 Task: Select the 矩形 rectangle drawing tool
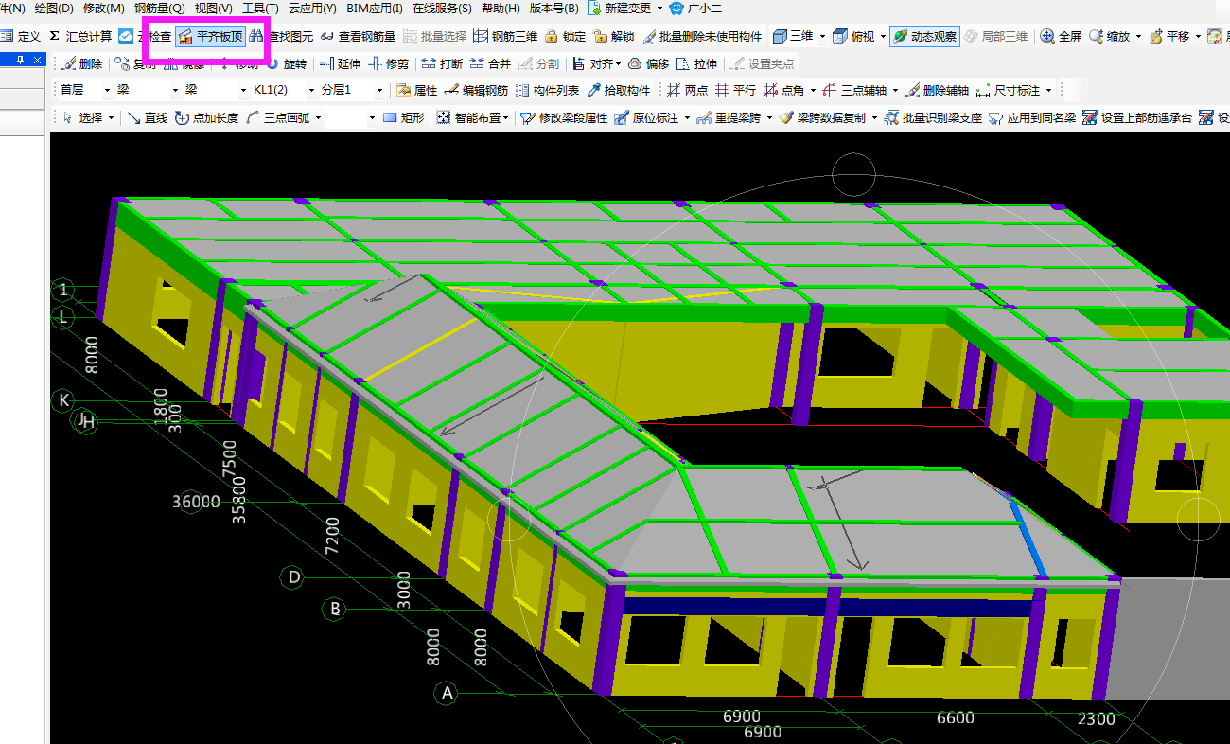click(403, 118)
